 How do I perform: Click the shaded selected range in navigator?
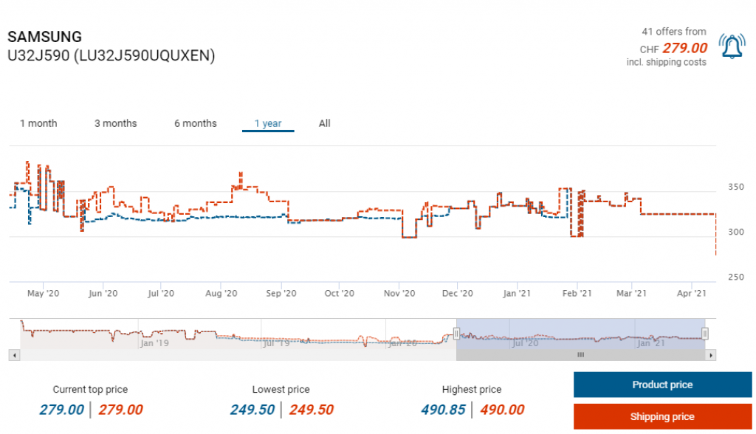(580, 334)
